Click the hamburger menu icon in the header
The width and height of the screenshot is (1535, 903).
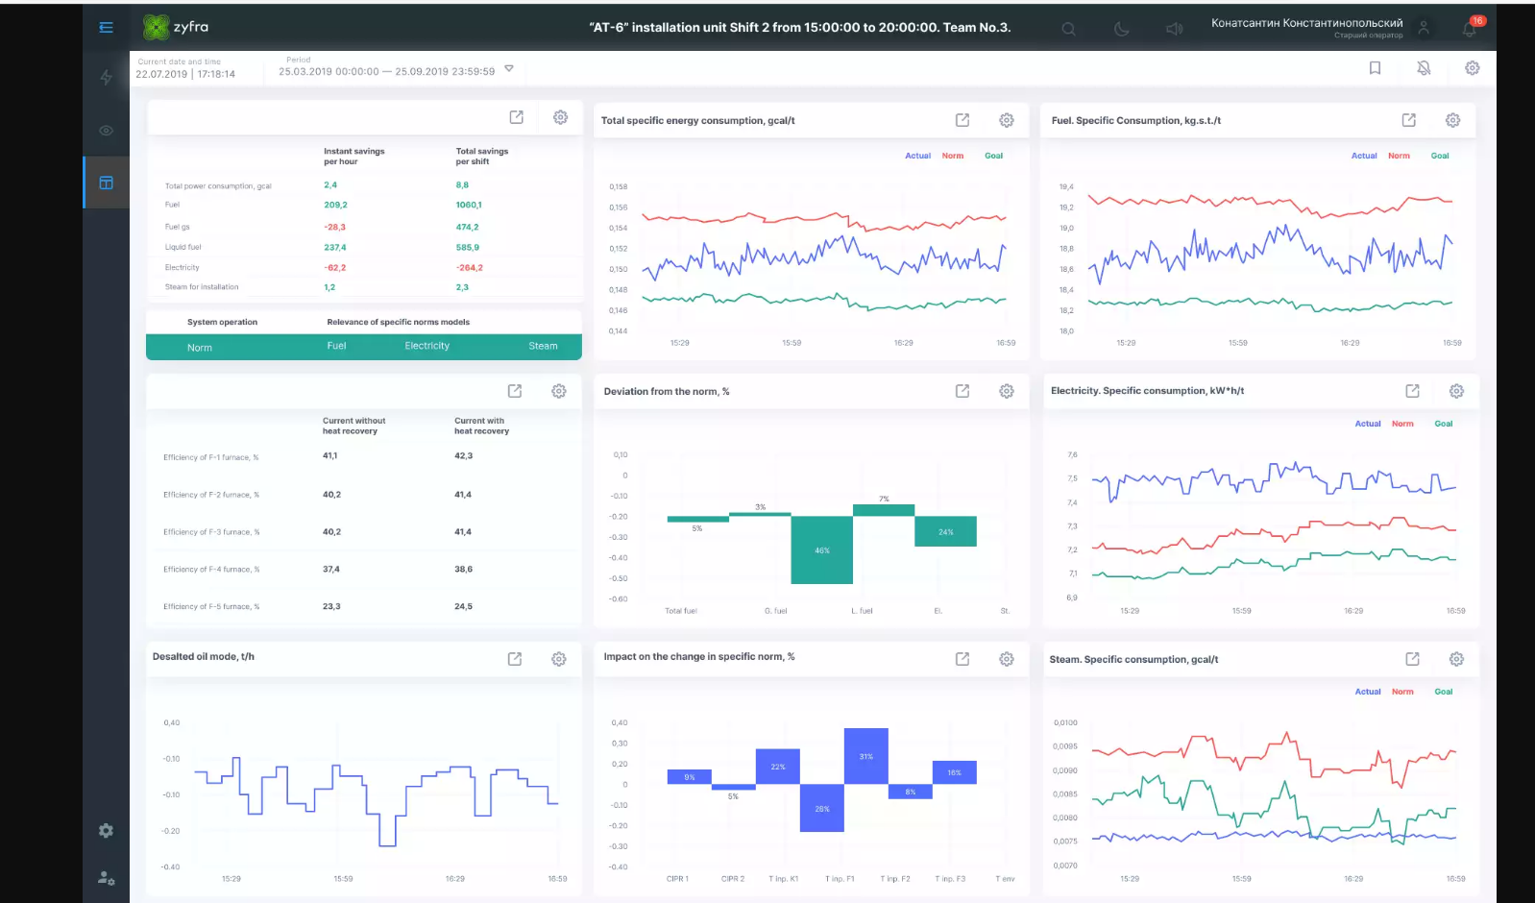(x=106, y=28)
